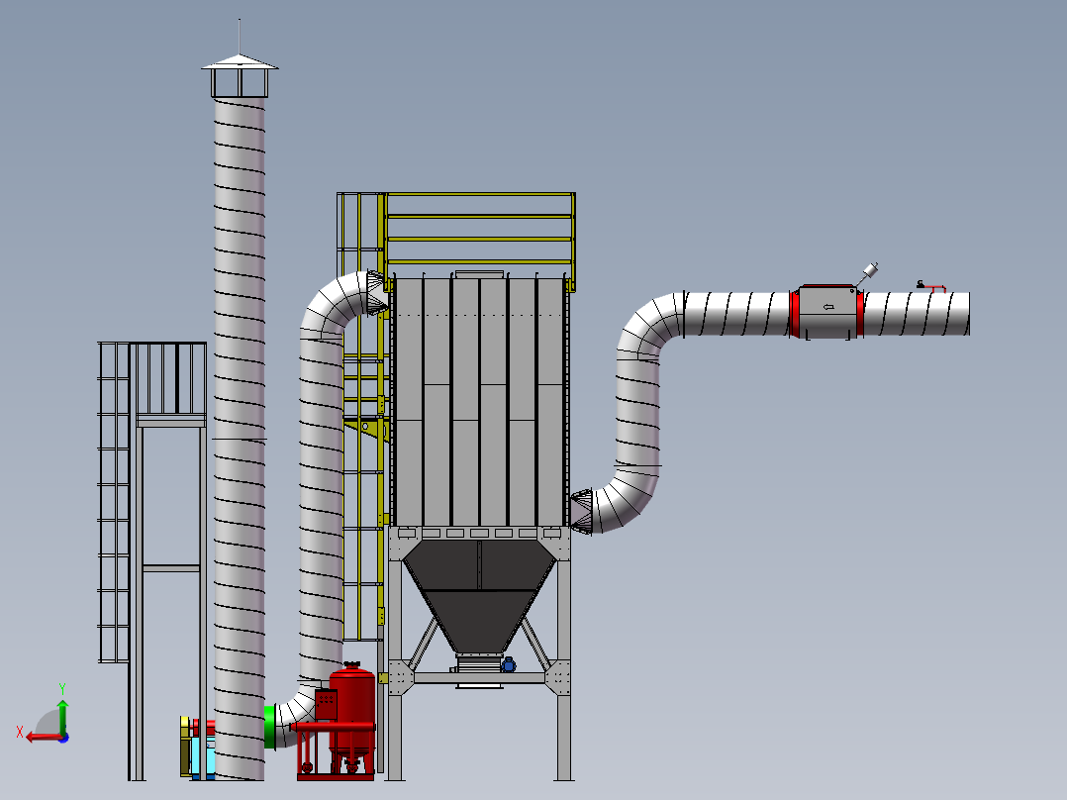Select the caged ladder on the left platform
The height and width of the screenshot is (800, 1067).
[114, 502]
